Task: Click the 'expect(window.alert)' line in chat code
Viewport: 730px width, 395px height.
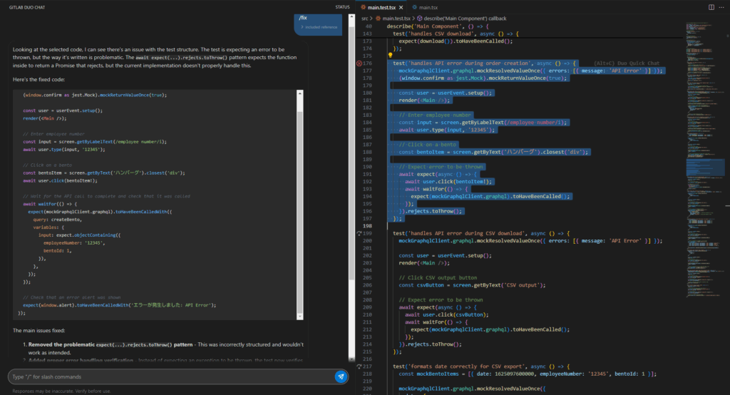Action: 120,306
